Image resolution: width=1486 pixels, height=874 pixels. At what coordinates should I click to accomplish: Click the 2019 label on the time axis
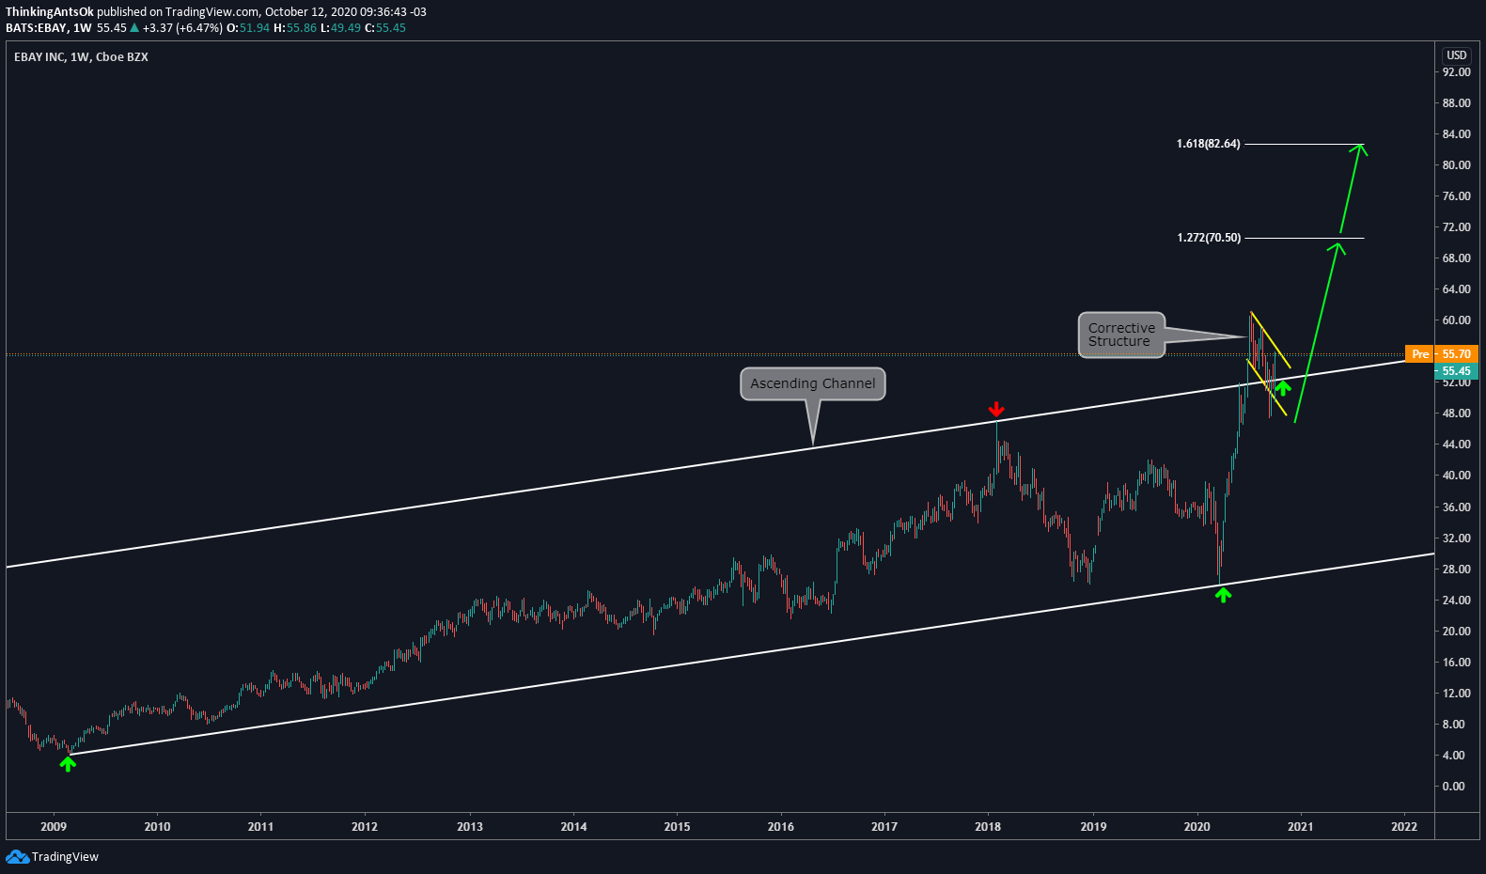tap(1093, 827)
